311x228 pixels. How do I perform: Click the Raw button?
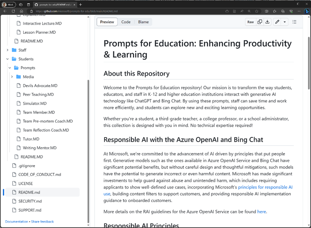[x=251, y=22]
